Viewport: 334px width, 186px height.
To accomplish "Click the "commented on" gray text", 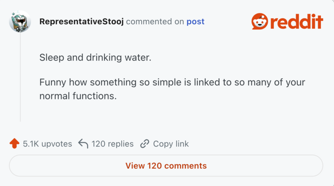I will pos(155,21).
